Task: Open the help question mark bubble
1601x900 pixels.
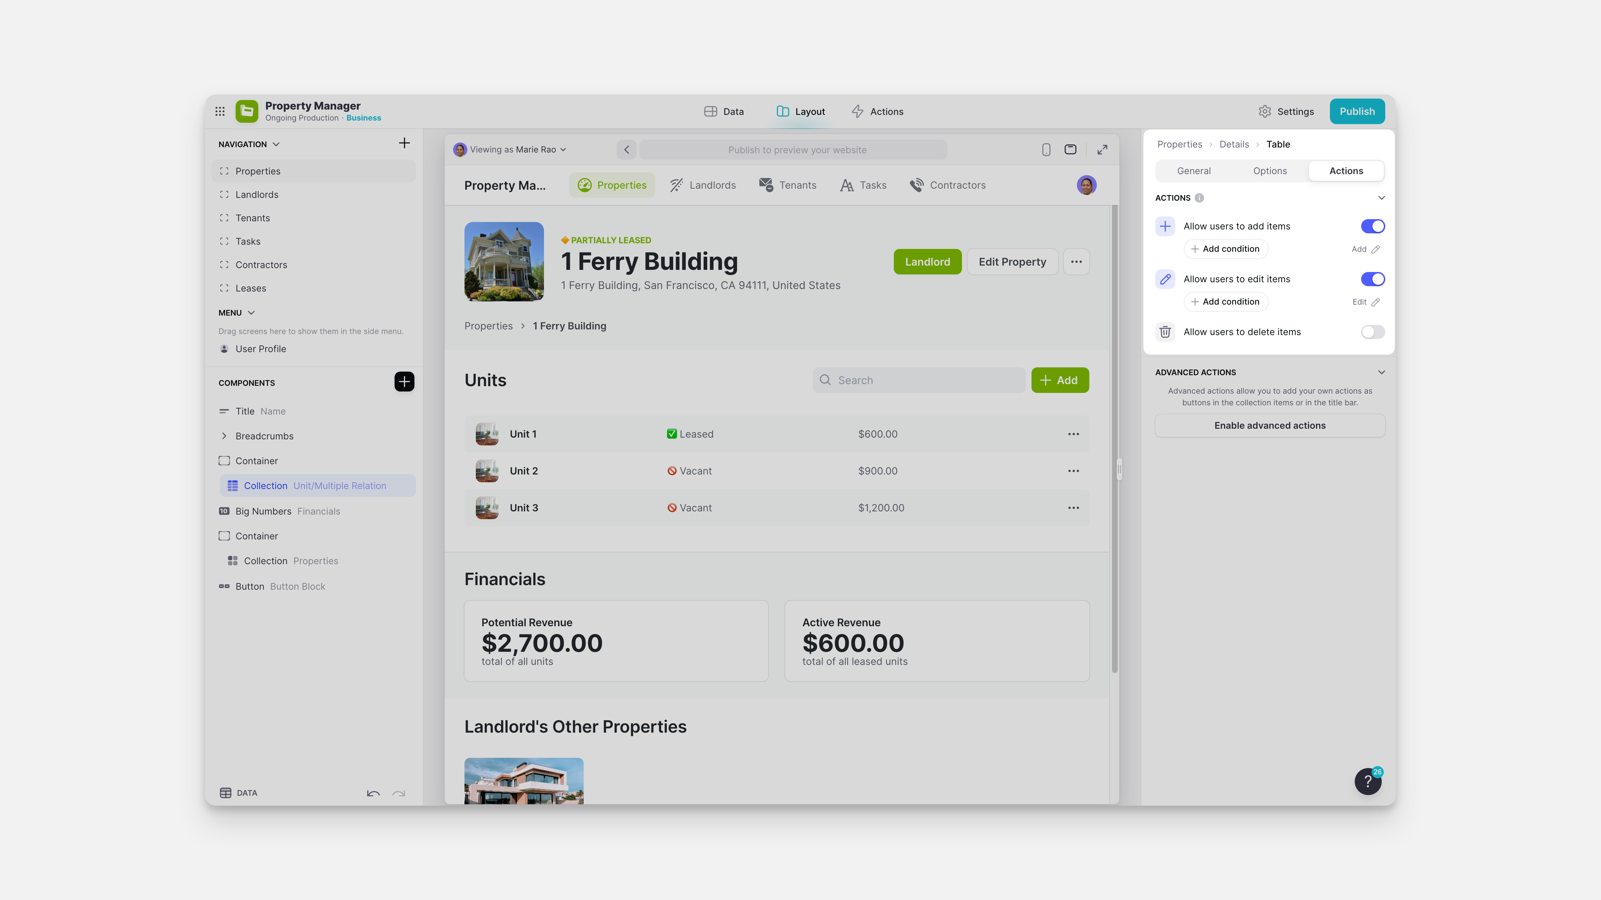Action: click(1367, 781)
